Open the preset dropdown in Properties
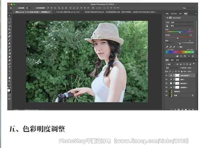This screenshot has height=148, width=209. coord(183,22)
